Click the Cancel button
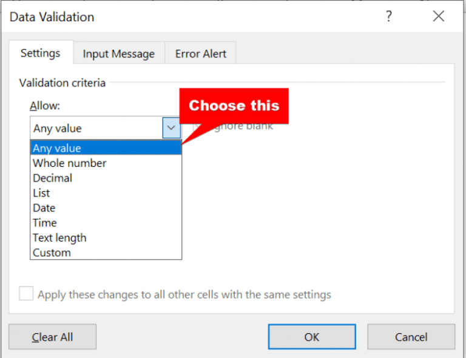Image resolution: width=466 pixels, height=358 pixels. 411,337
